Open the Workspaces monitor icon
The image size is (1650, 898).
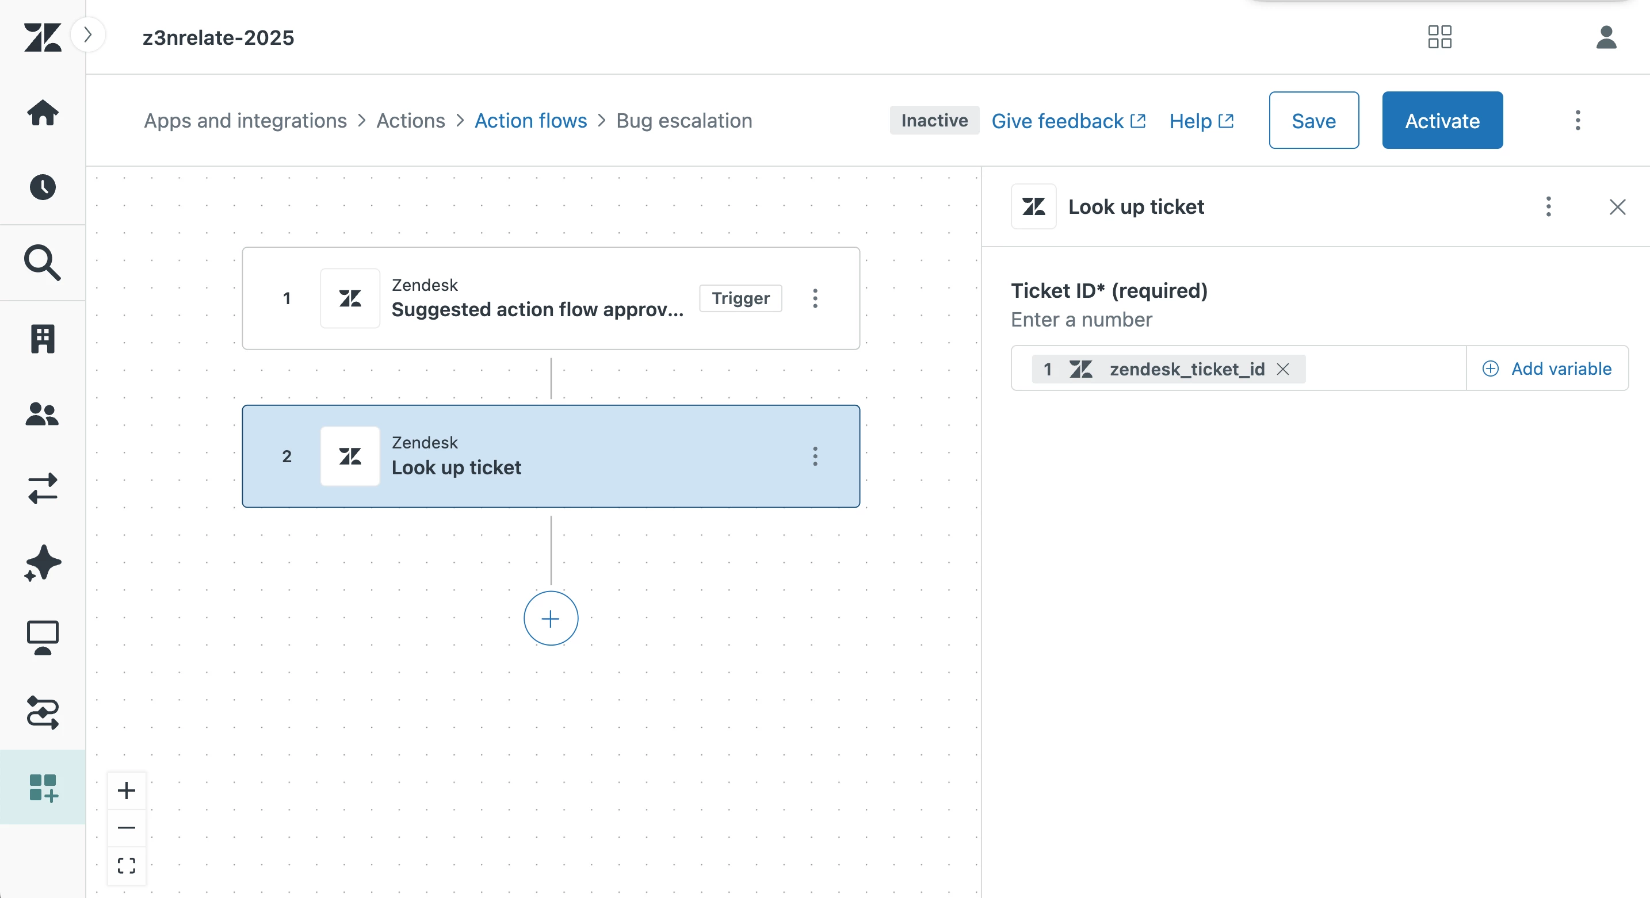[x=42, y=638]
